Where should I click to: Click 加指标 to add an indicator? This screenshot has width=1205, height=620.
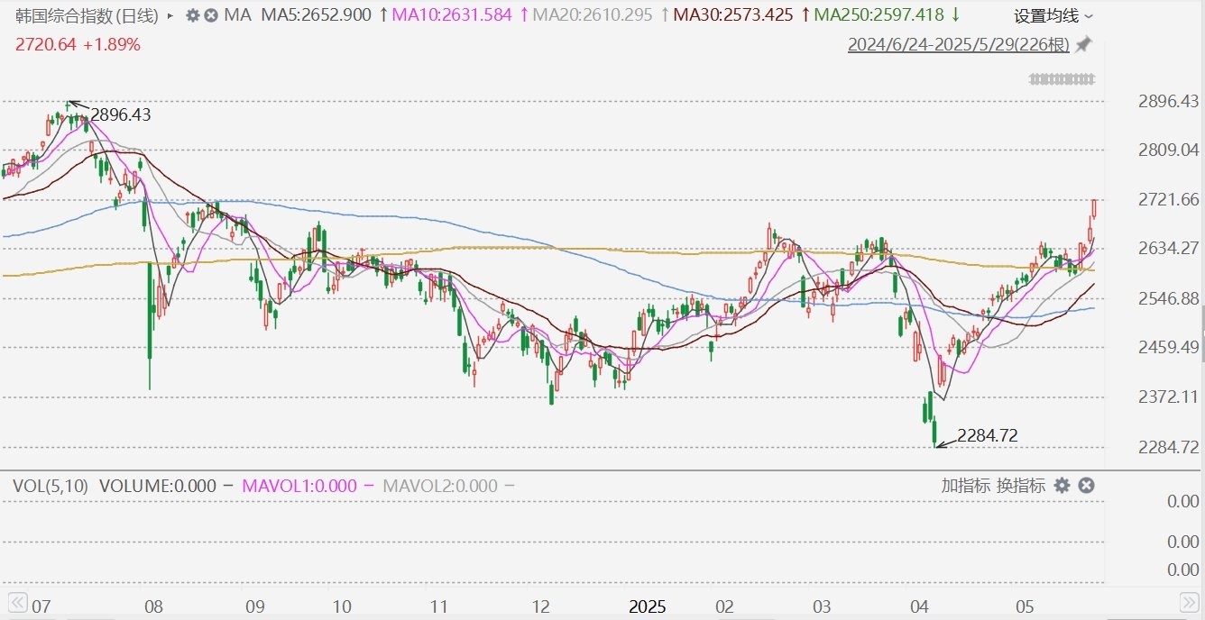tap(967, 486)
